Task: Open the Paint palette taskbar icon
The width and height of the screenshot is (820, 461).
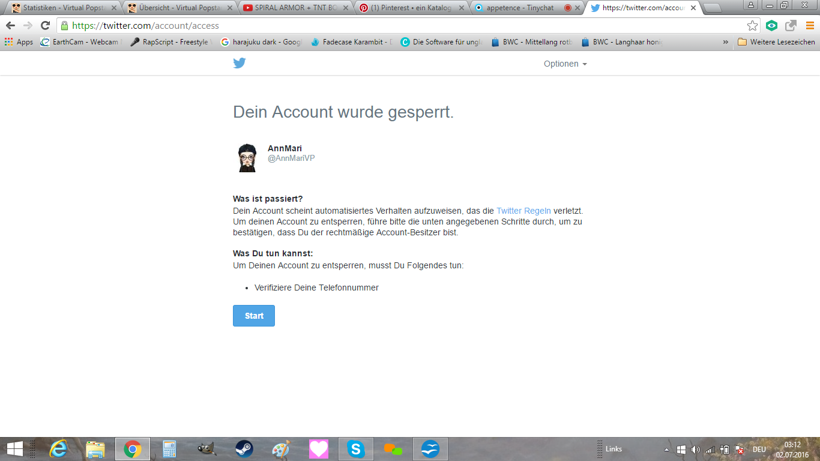Action: point(281,449)
